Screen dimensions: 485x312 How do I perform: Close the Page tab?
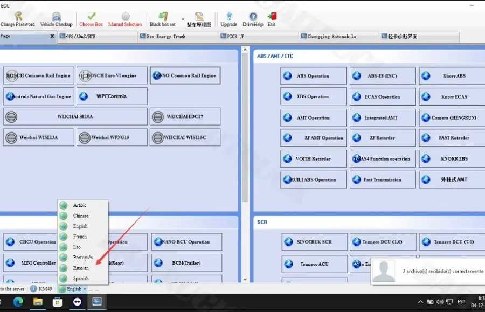click(x=52, y=36)
